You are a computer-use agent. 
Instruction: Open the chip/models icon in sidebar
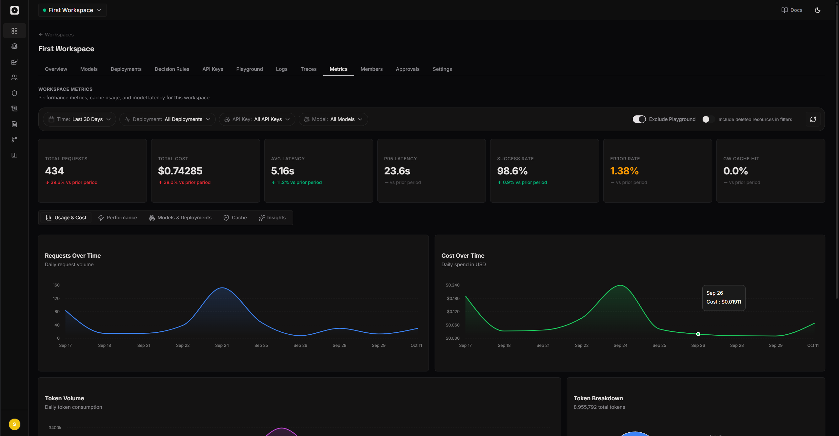pyautogui.click(x=14, y=46)
